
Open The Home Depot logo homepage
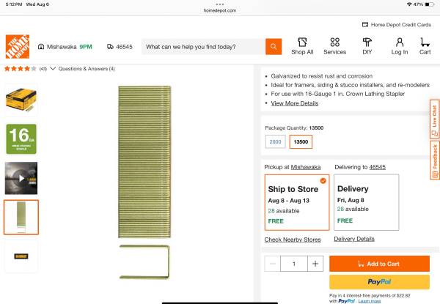18,46
